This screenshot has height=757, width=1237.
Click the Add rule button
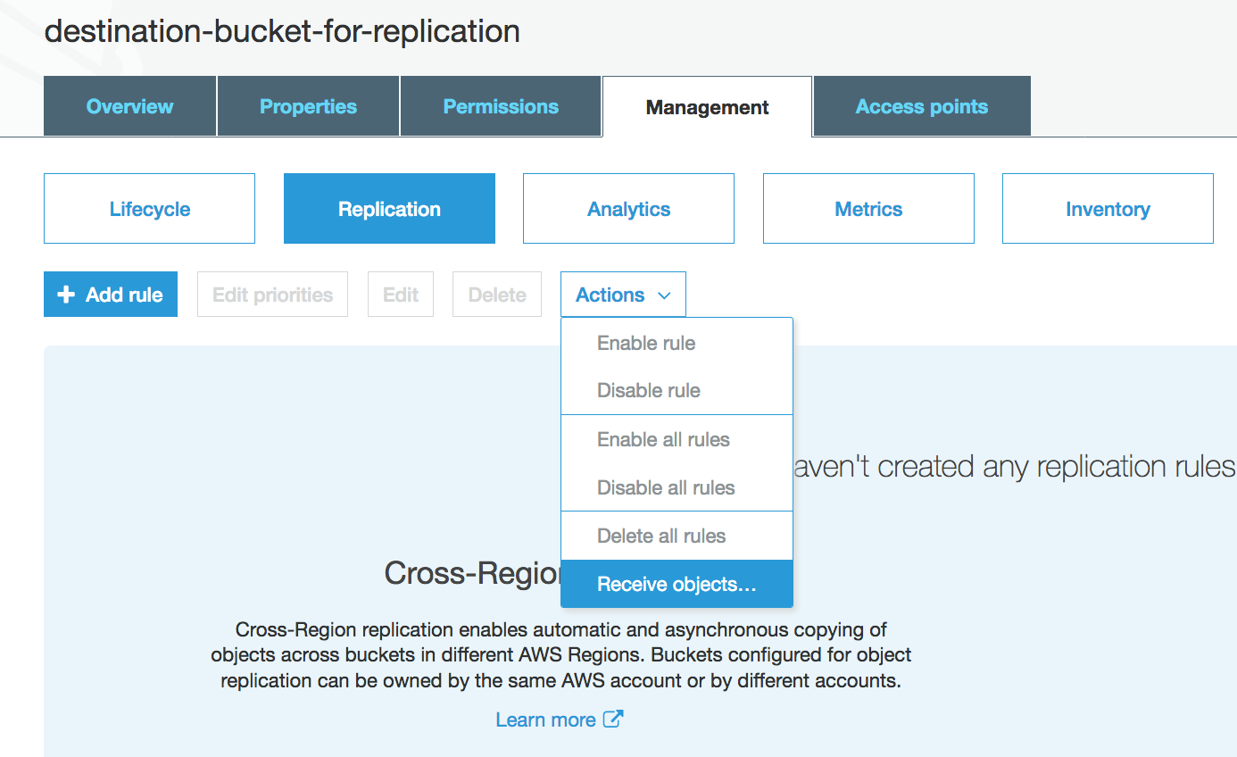pyautogui.click(x=110, y=294)
